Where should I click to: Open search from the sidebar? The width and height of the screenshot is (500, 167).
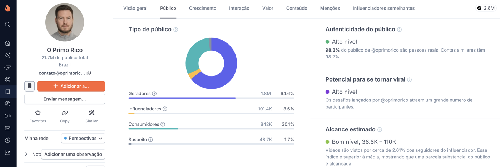pos(8,25)
